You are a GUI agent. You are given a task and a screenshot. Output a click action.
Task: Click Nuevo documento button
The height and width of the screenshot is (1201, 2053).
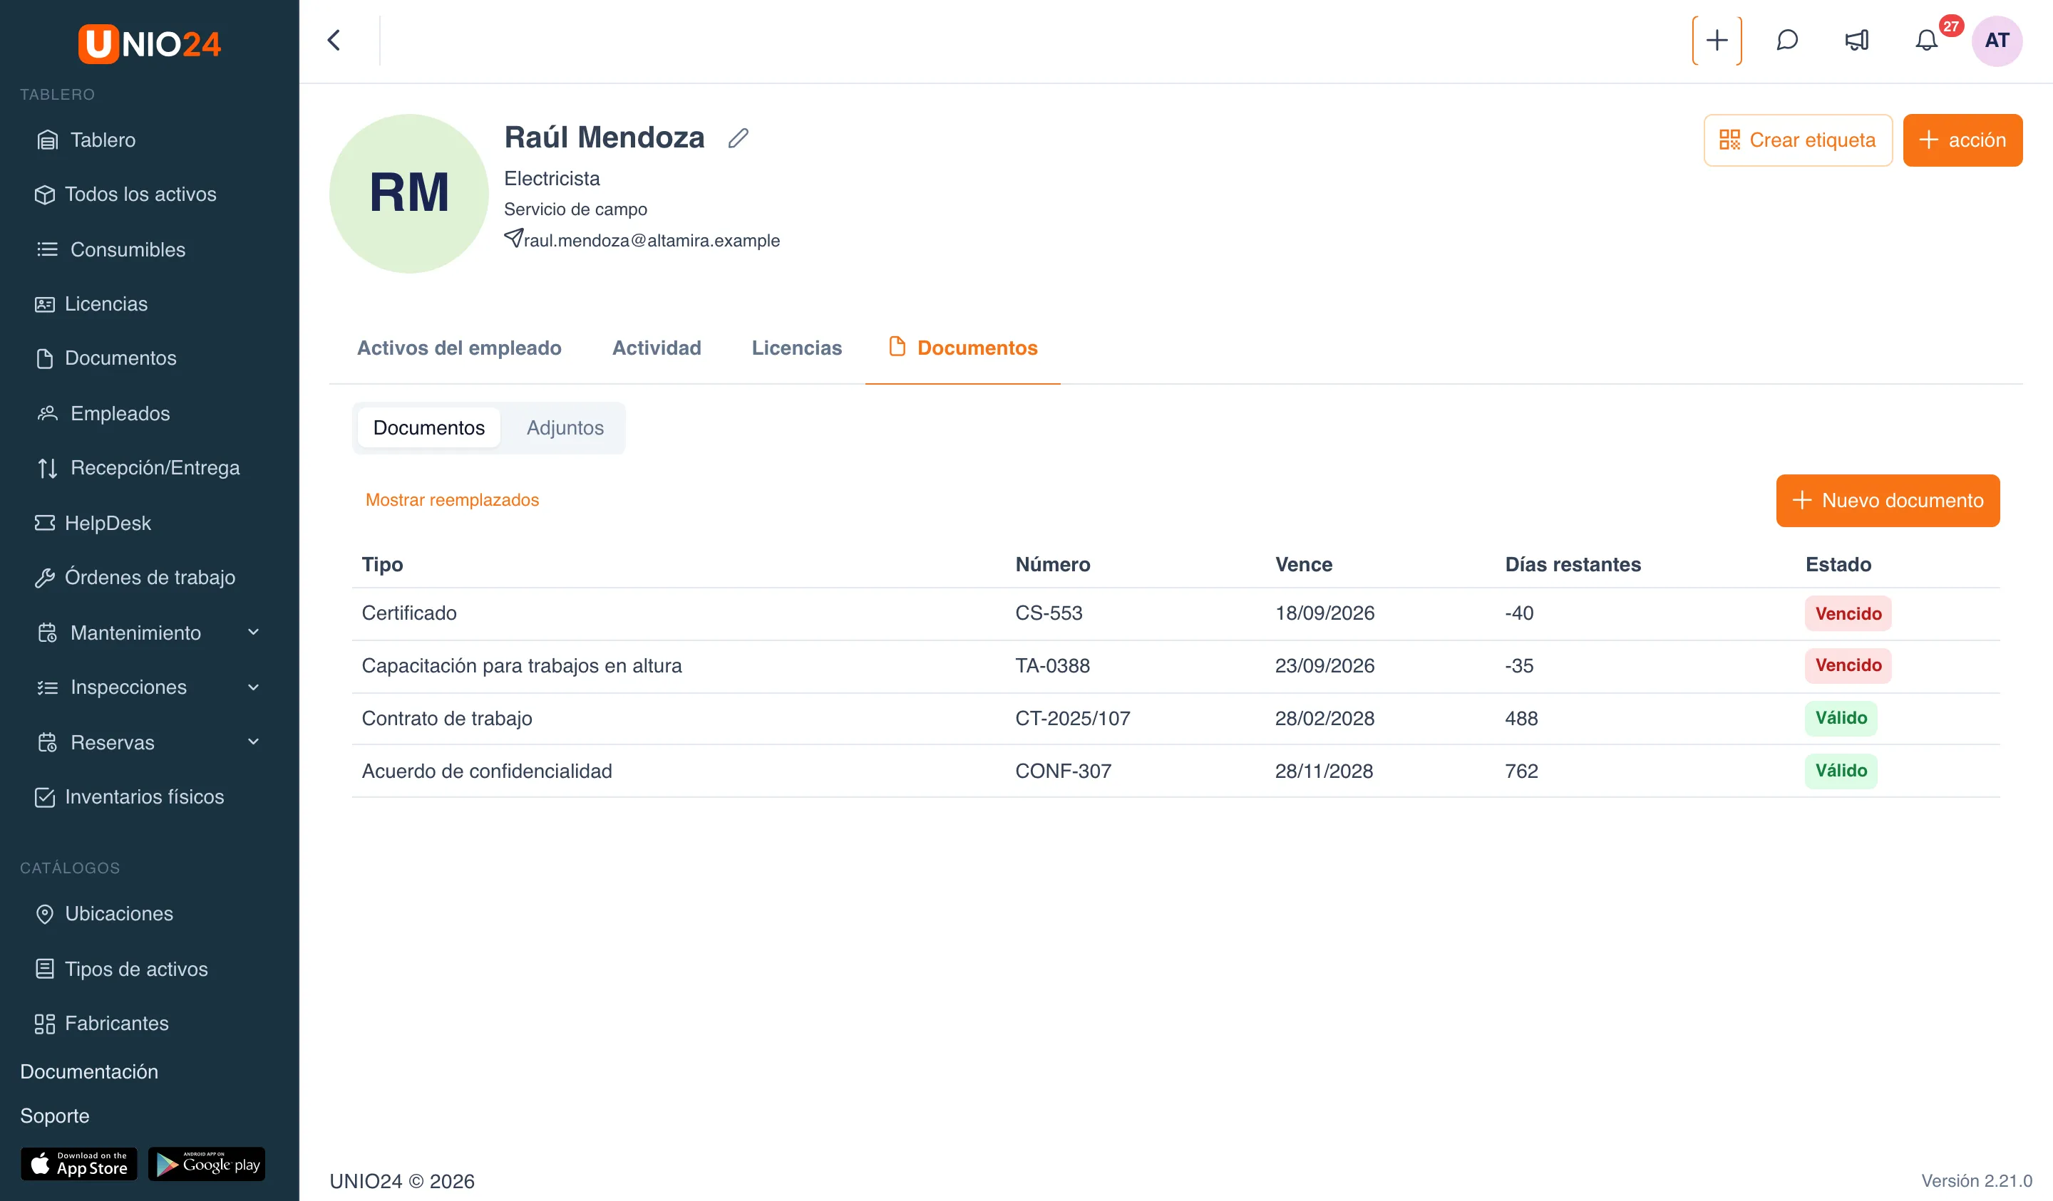(x=1887, y=500)
